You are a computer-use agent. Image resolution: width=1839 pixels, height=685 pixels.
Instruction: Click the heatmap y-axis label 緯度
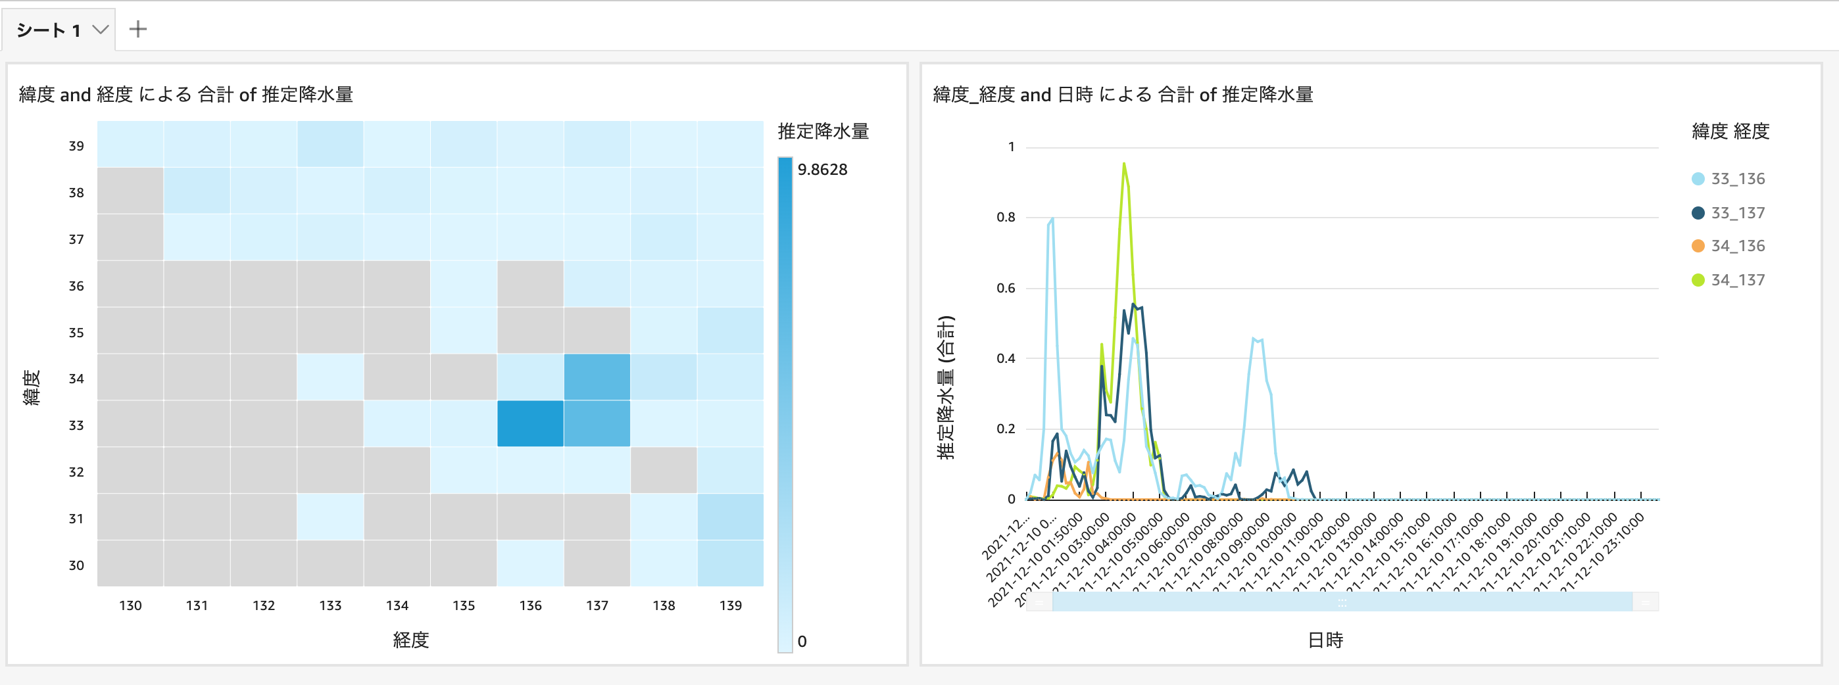coord(32,387)
